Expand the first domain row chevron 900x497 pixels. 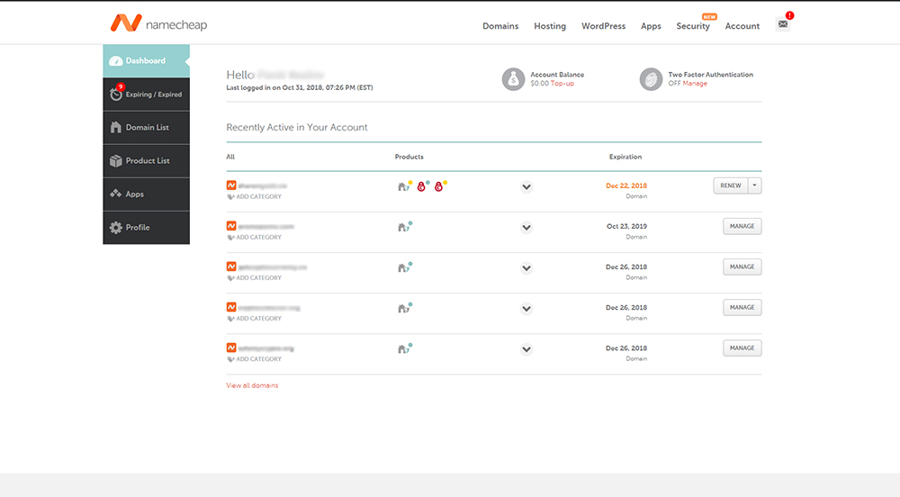[526, 187]
